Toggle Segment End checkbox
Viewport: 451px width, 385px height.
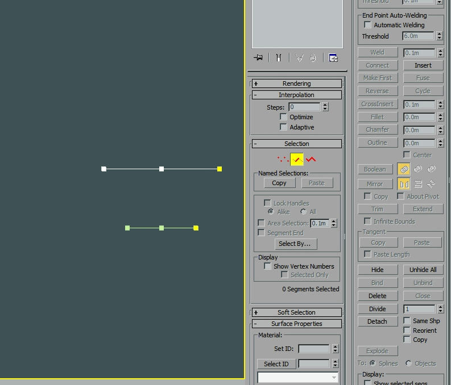pyautogui.click(x=261, y=233)
